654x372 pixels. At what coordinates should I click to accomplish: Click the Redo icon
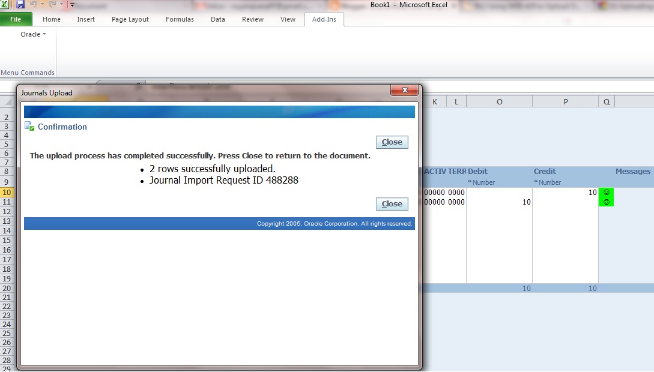[x=52, y=4]
